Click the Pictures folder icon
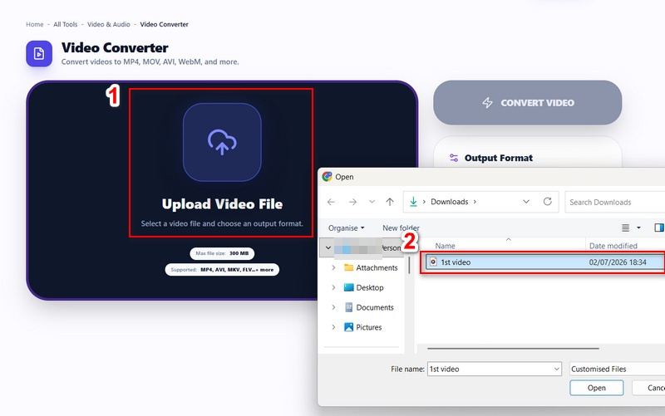Screen dimensions: 665x416 (348, 327)
